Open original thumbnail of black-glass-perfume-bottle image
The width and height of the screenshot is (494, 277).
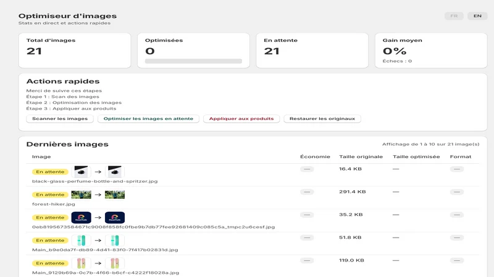point(82,172)
